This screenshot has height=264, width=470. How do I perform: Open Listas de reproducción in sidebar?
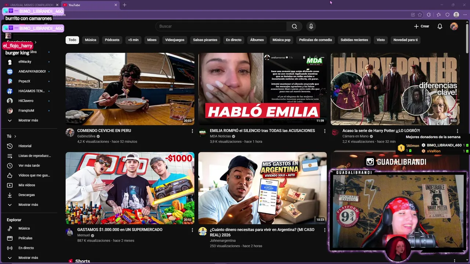pyautogui.click(x=29, y=156)
